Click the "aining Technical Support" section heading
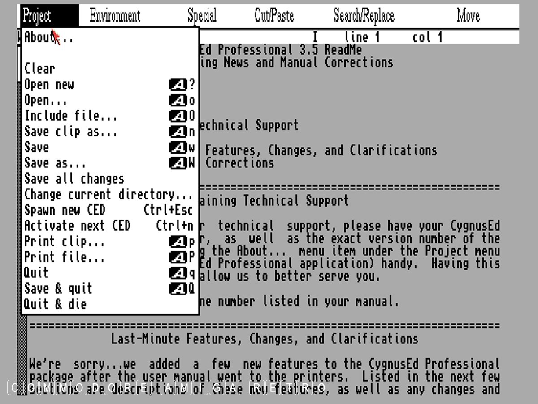The width and height of the screenshot is (538, 404). 273,201
